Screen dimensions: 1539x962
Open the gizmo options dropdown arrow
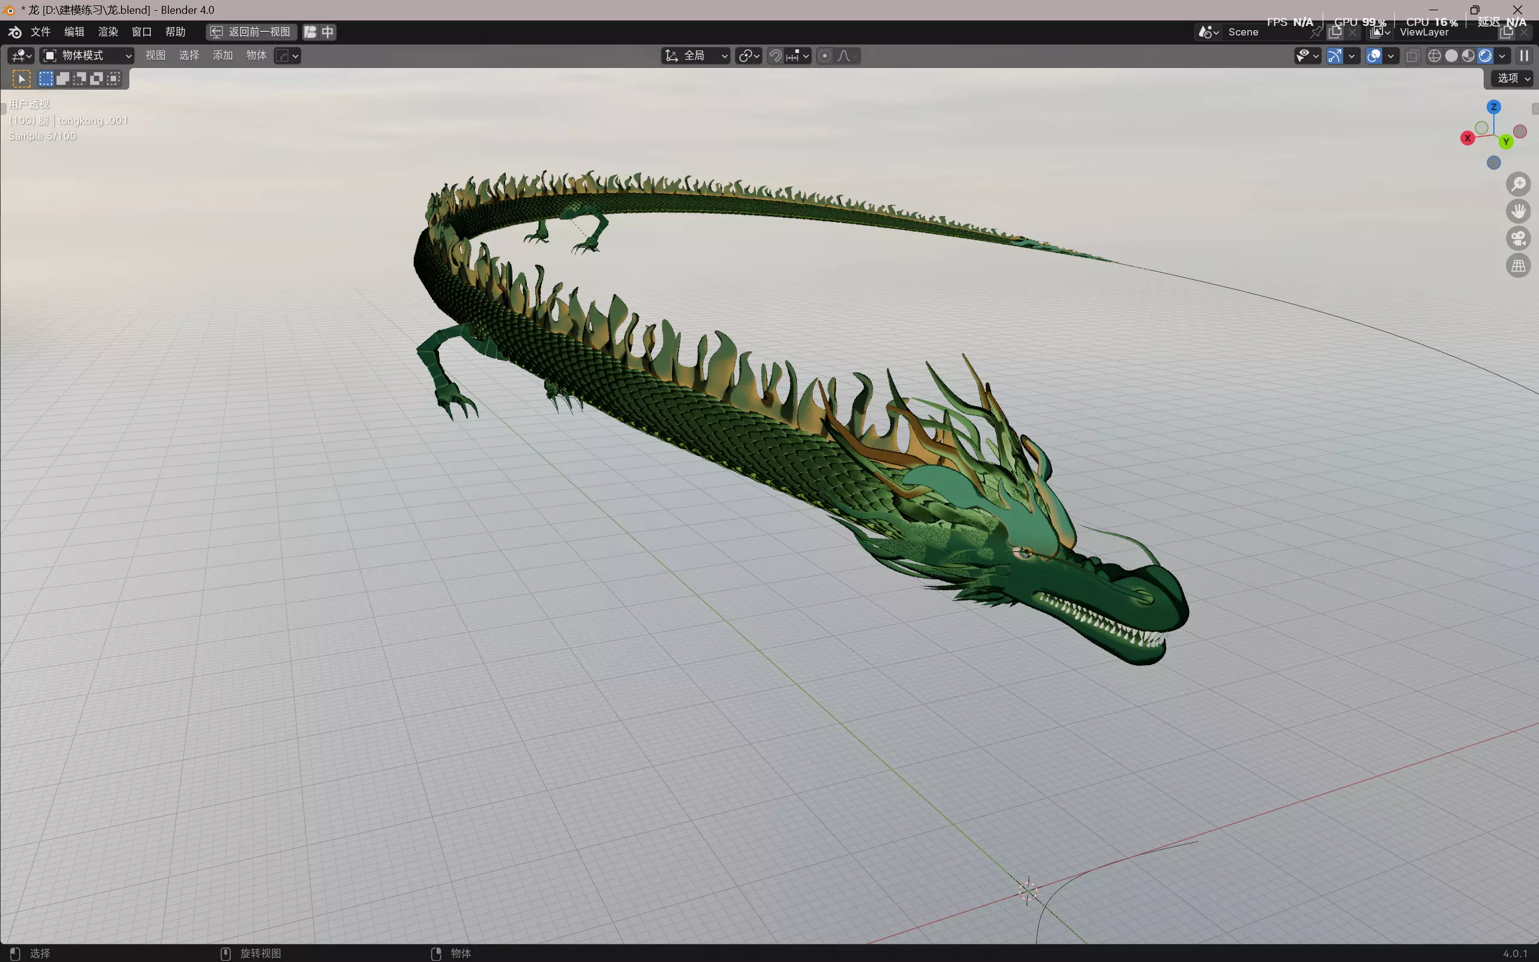pos(1352,56)
